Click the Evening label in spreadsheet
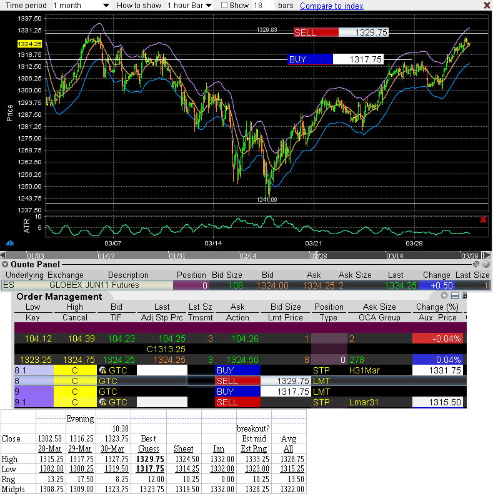The height and width of the screenshot is (494, 493). [80, 418]
